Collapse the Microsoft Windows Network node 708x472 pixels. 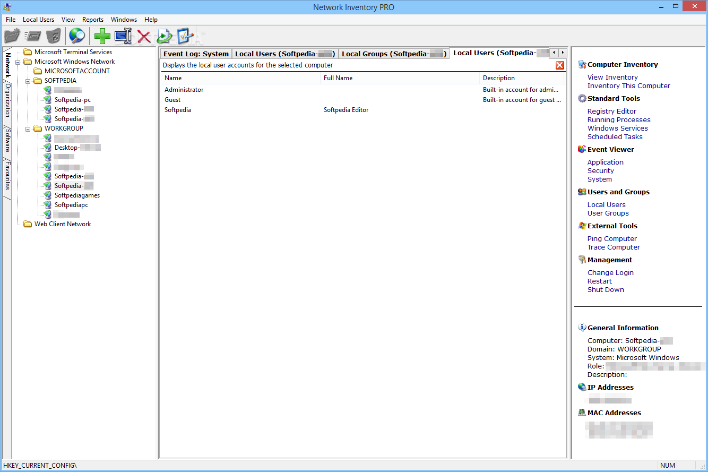(x=18, y=62)
